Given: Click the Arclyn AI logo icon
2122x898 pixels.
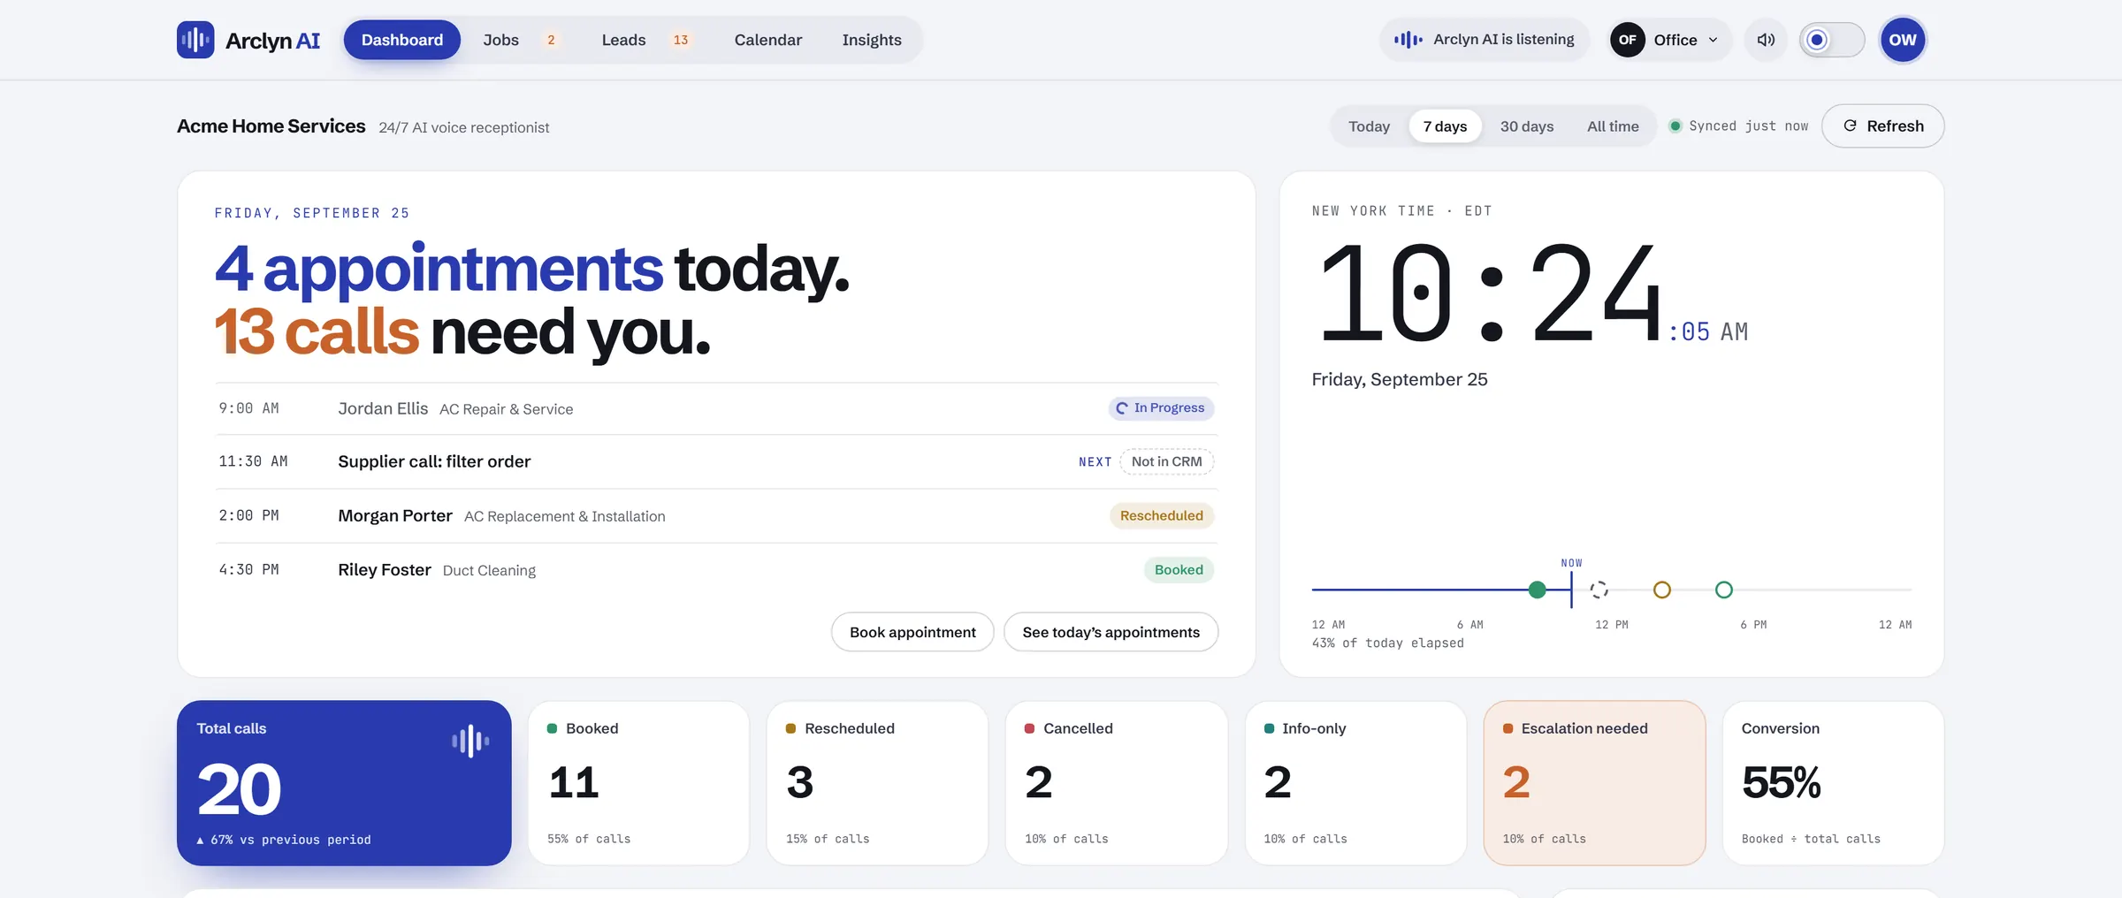Looking at the screenshot, I should pyautogui.click(x=195, y=40).
